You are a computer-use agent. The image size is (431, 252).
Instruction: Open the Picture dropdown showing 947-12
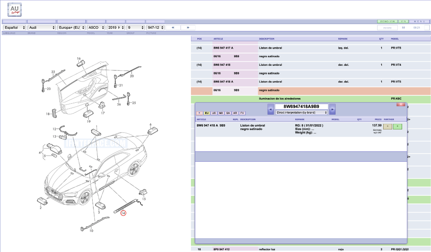[x=155, y=28]
